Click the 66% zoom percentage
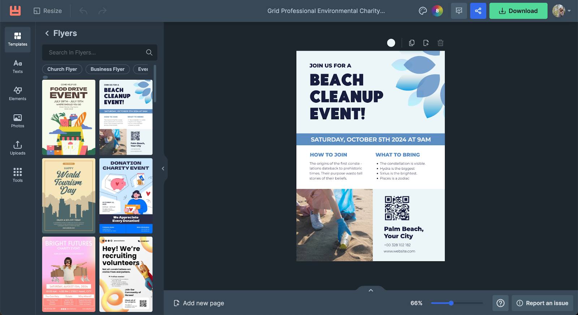578x315 pixels. [x=417, y=303]
